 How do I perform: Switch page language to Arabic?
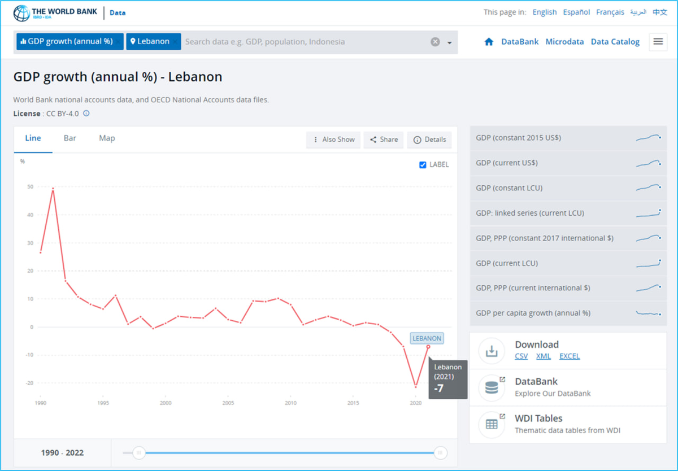click(x=638, y=12)
